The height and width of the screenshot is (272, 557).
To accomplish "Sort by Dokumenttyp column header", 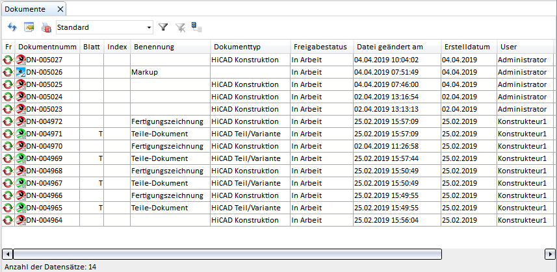I will tap(250, 47).
